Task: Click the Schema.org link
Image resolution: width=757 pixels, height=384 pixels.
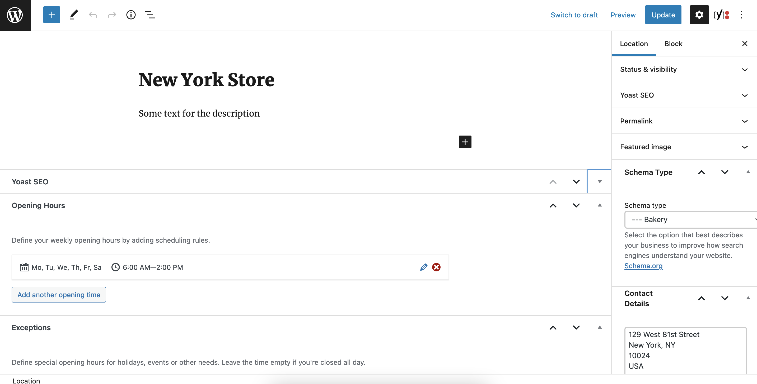Action: [x=643, y=266]
